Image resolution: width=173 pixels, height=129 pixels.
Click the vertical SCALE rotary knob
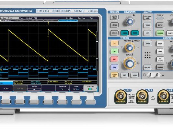pyautogui.click(x=130, y=63)
